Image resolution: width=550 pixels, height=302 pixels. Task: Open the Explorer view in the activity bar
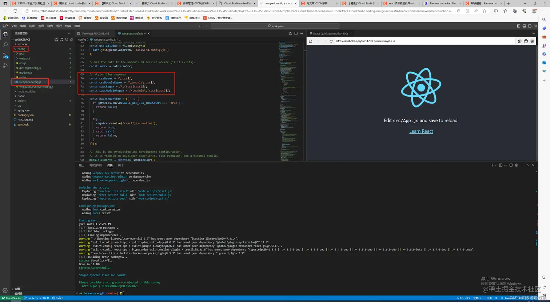[x=5, y=35]
